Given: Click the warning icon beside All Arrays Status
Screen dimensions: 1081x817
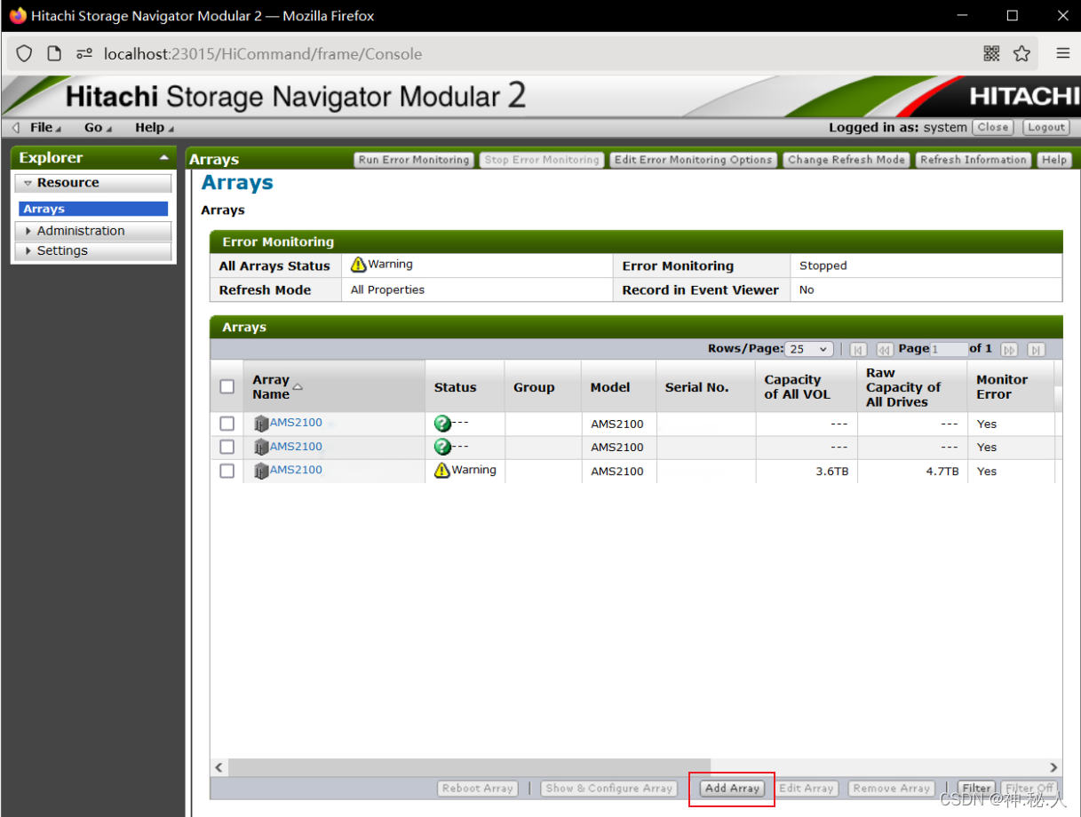Looking at the screenshot, I should 358,264.
